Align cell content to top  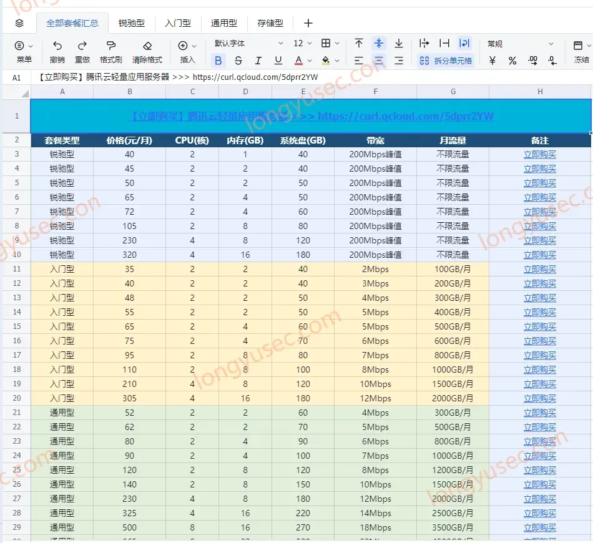(359, 43)
